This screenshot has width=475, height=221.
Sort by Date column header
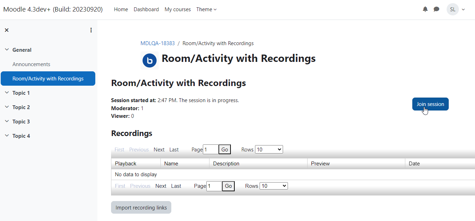tap(414, 163)
